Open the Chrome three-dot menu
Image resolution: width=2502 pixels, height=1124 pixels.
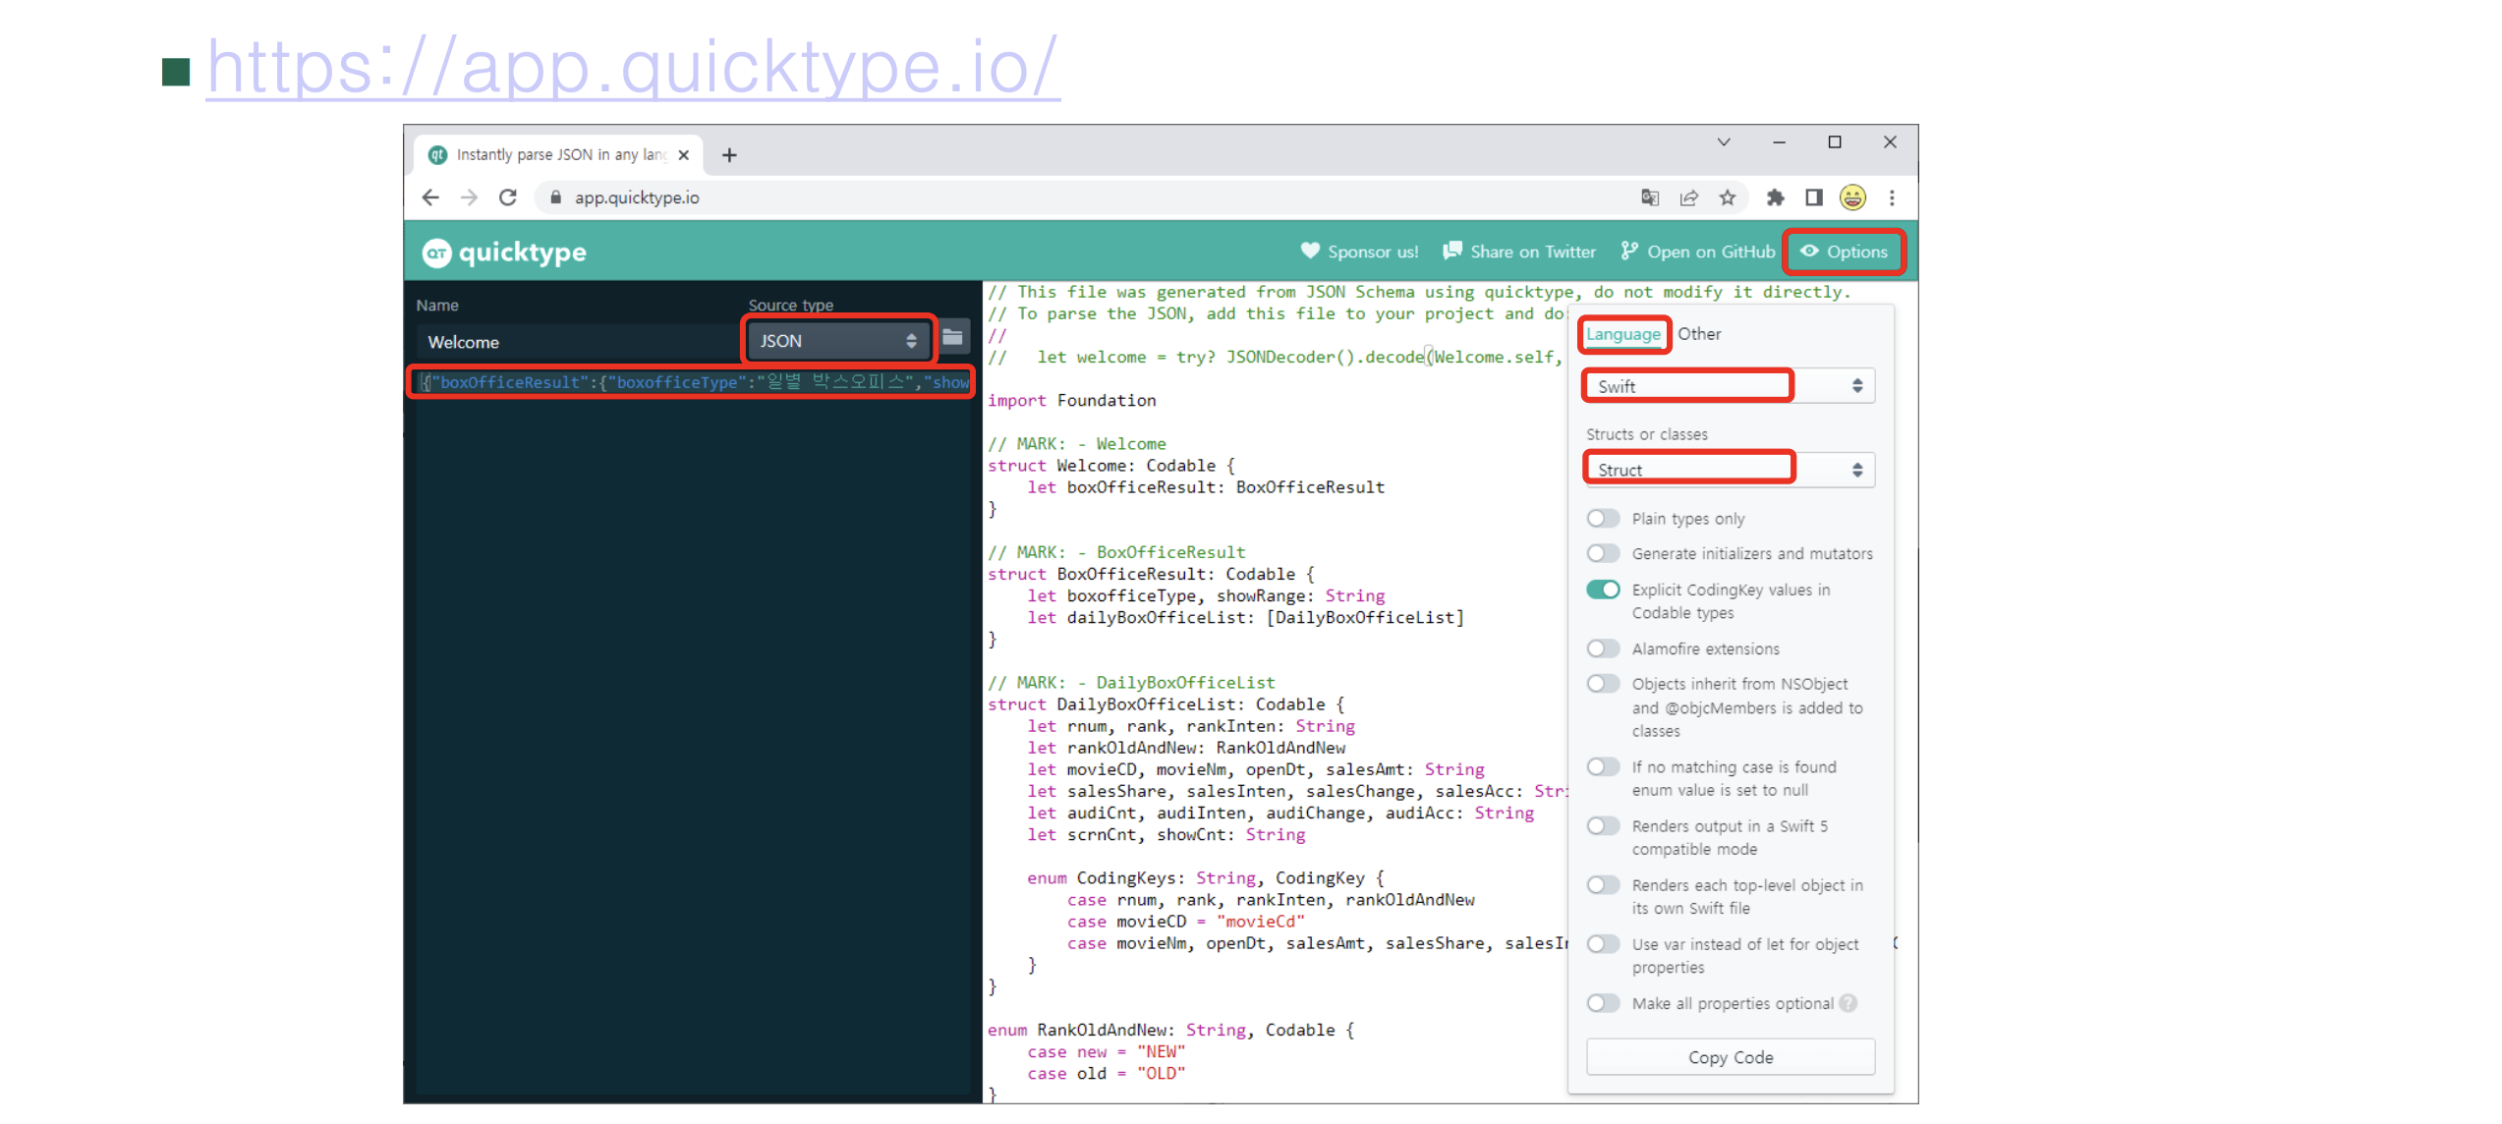click(x=1892, y=197)
